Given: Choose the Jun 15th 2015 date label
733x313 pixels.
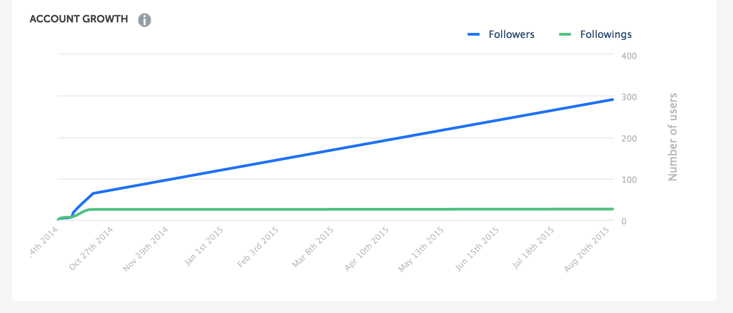Looking at the screenshot, I should pyautogui.click(x=478, y=249).
